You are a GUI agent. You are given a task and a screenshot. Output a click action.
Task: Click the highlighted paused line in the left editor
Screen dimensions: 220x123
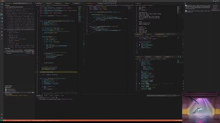point(59,72)
